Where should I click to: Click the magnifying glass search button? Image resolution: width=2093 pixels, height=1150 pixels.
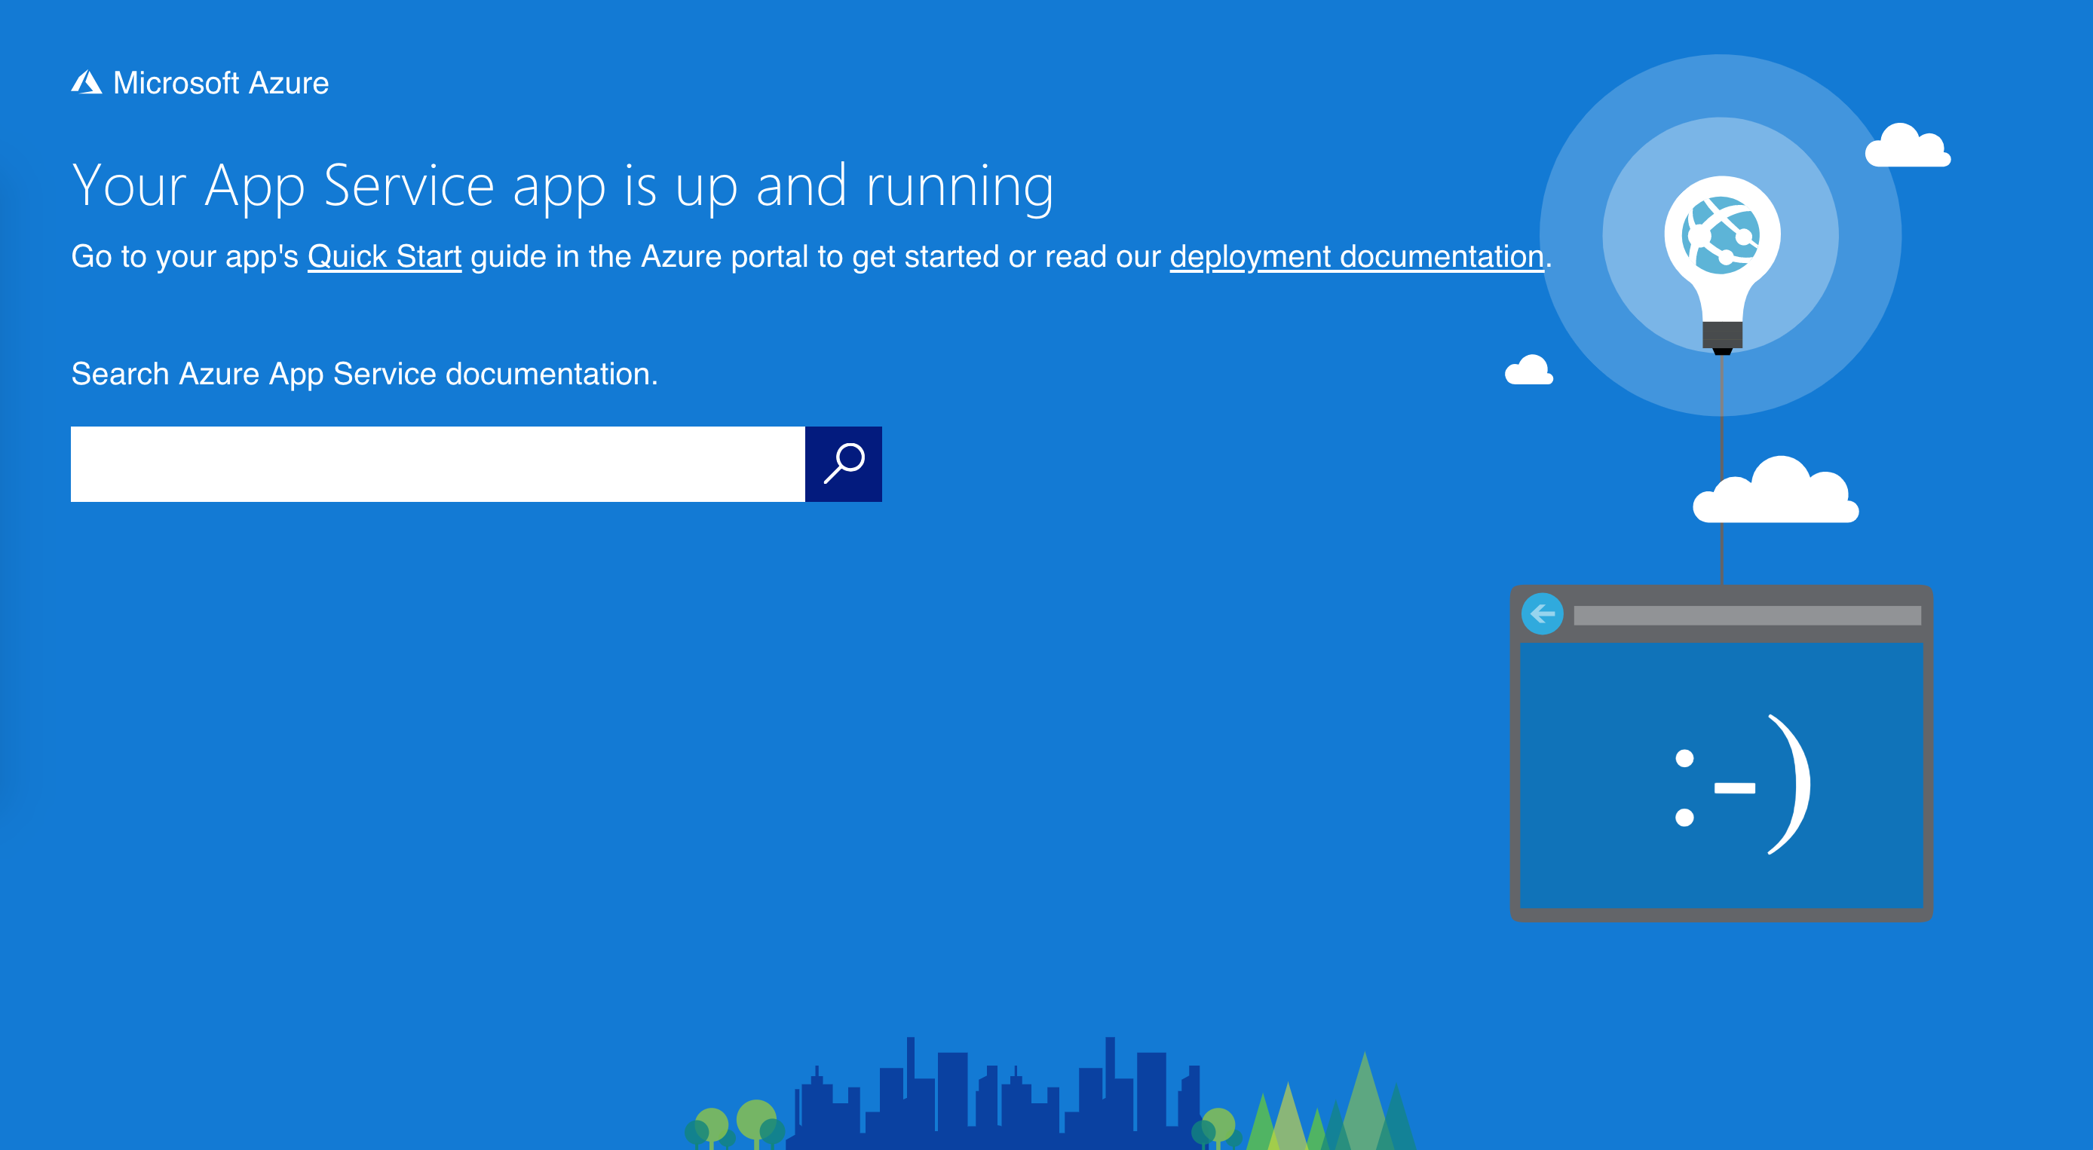click(844, 463)
